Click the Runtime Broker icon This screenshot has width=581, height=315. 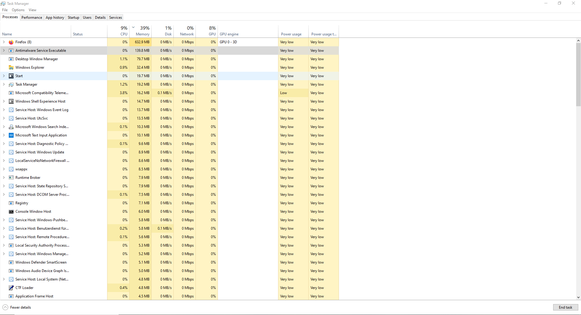pos(11,178)
